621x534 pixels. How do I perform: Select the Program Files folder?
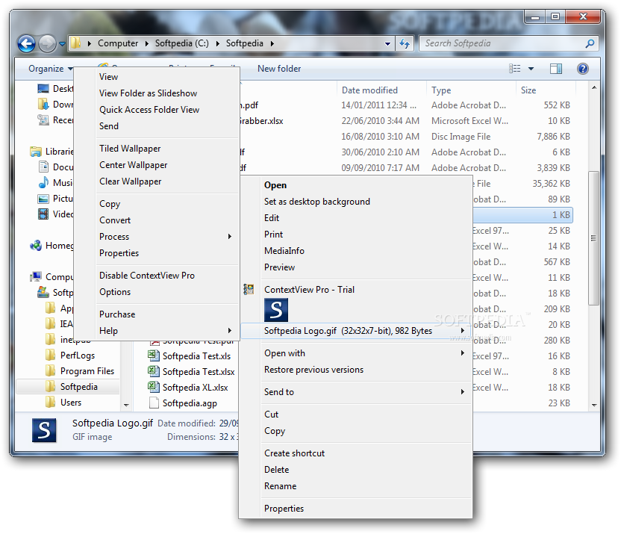(x=87, y=371)
